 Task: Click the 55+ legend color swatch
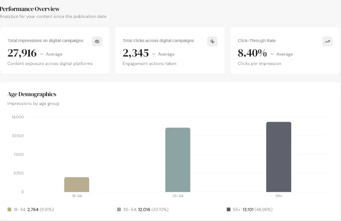coord(228,210)
